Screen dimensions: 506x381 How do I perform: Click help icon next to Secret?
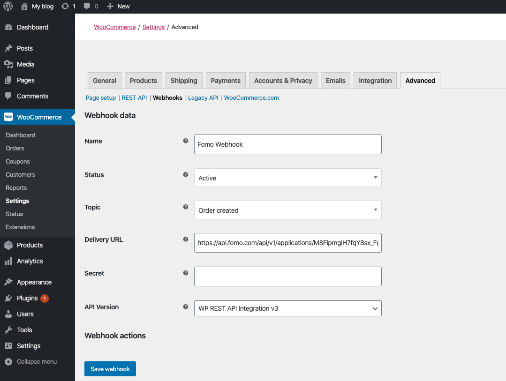point(186,273)
